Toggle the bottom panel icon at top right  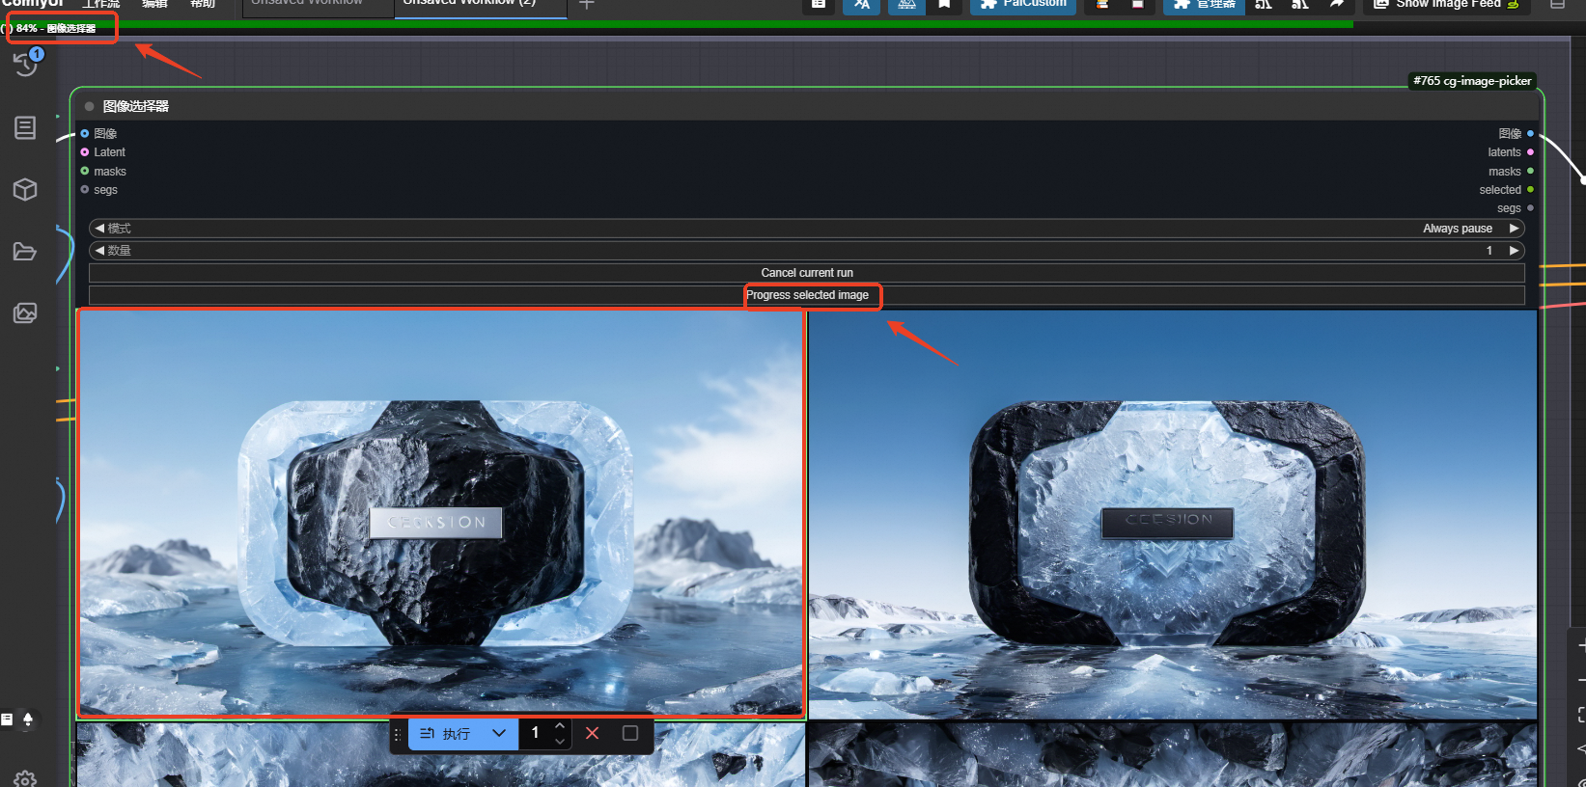1557,5
